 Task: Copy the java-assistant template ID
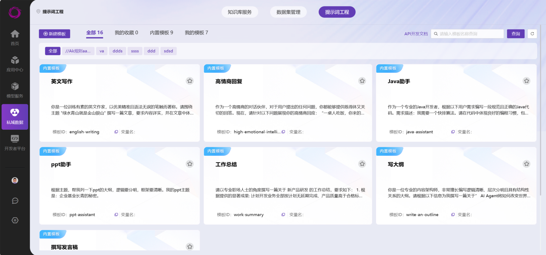pos(453,132)
